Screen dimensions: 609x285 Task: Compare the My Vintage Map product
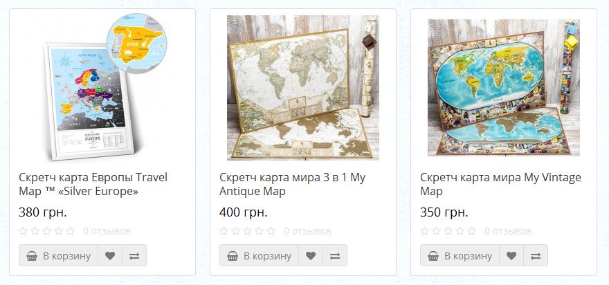536,255
